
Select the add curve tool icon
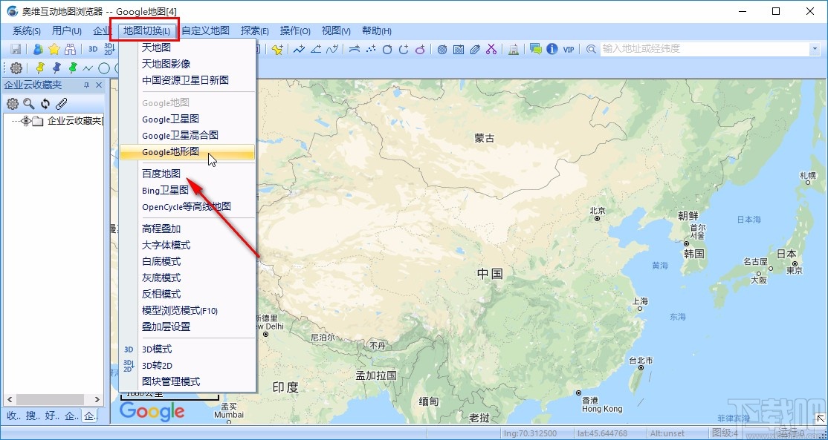click(332, 49)
